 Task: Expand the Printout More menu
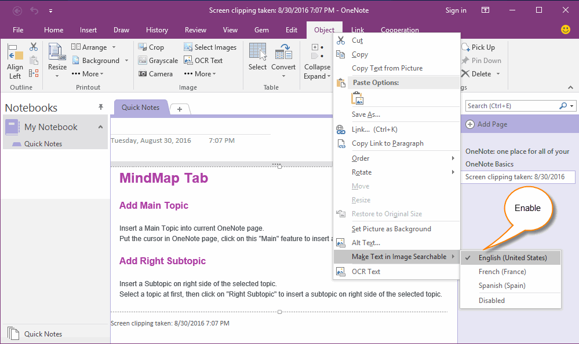click(88, 73)
